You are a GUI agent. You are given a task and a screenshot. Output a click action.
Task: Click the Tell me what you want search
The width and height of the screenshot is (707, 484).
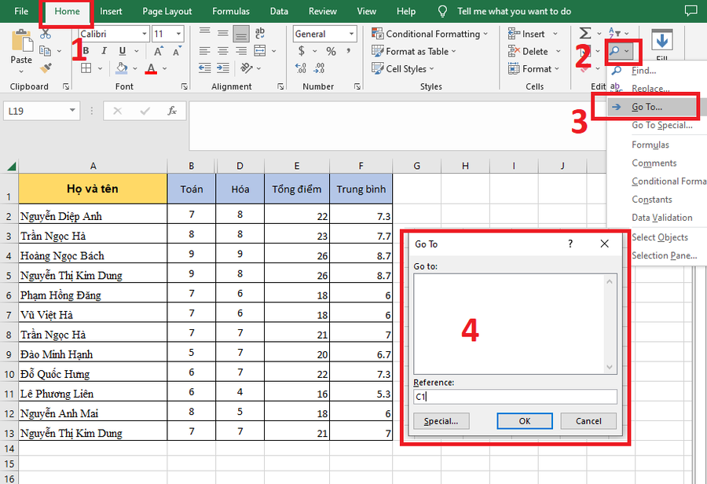pos(514,11)
